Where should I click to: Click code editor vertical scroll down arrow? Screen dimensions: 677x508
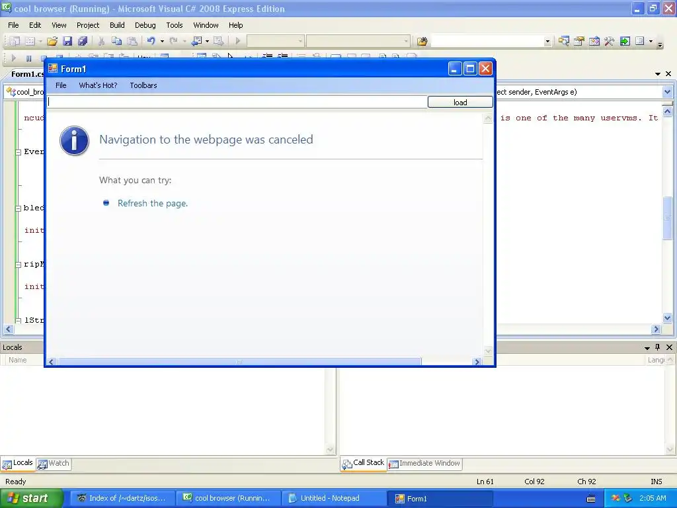pos(668,318)
